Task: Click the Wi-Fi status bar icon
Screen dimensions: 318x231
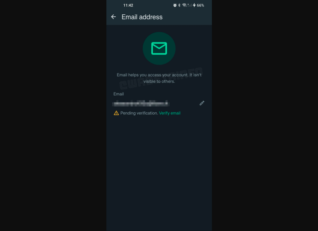Action: (184, 5)
